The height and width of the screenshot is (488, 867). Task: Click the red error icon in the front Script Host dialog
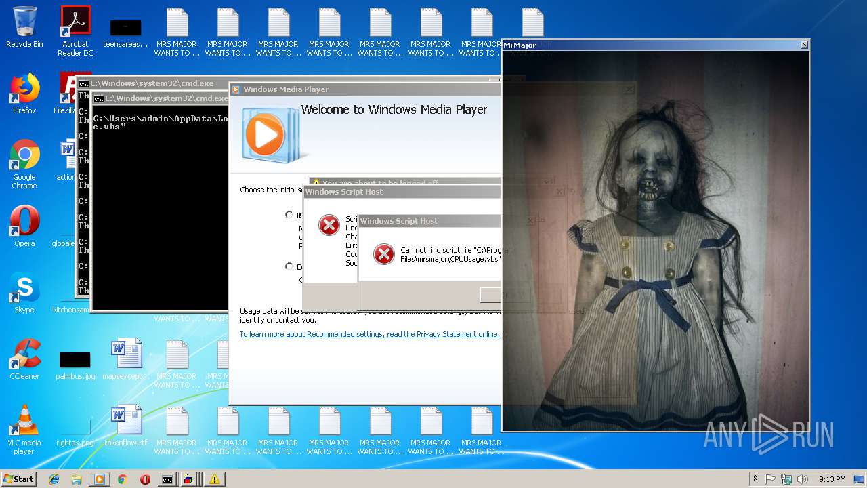point(383,254)
